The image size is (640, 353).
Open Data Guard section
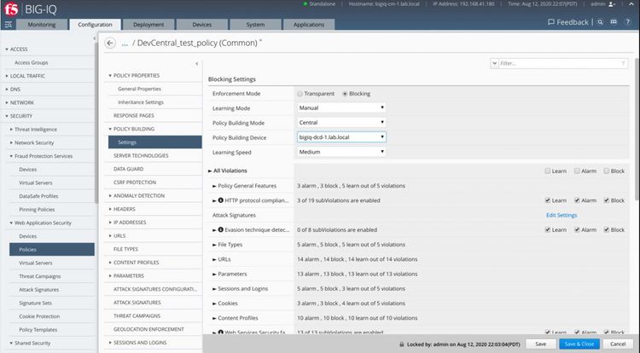point(128,169)
